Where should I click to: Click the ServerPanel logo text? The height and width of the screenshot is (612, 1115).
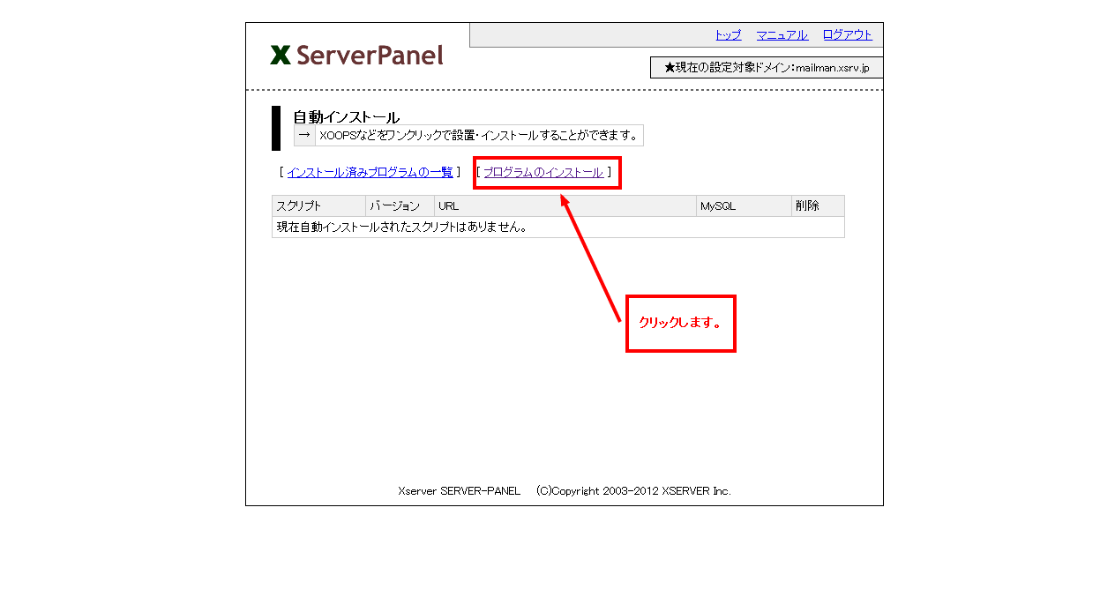370,56
